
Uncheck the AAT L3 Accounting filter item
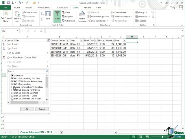point(12,84)
